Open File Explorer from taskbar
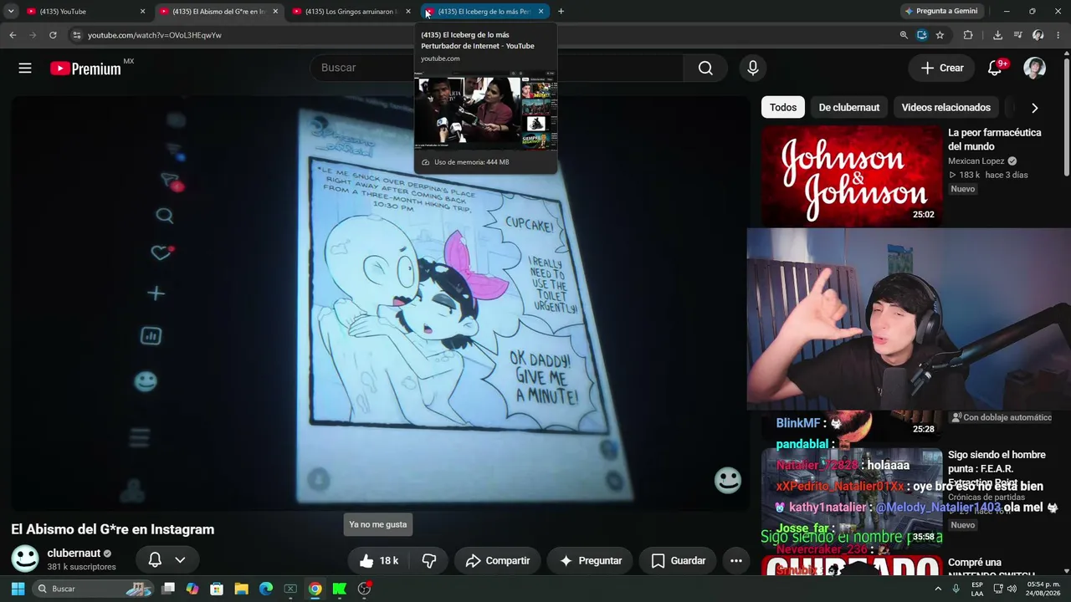 point(241,589)
